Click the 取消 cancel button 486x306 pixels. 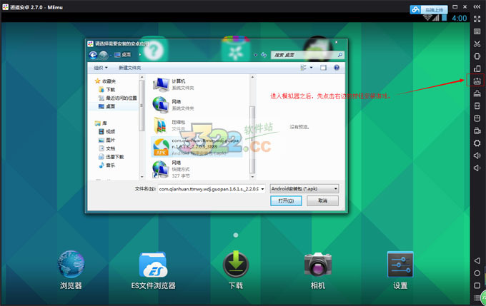pyautogui.click(x=322, y=200)
